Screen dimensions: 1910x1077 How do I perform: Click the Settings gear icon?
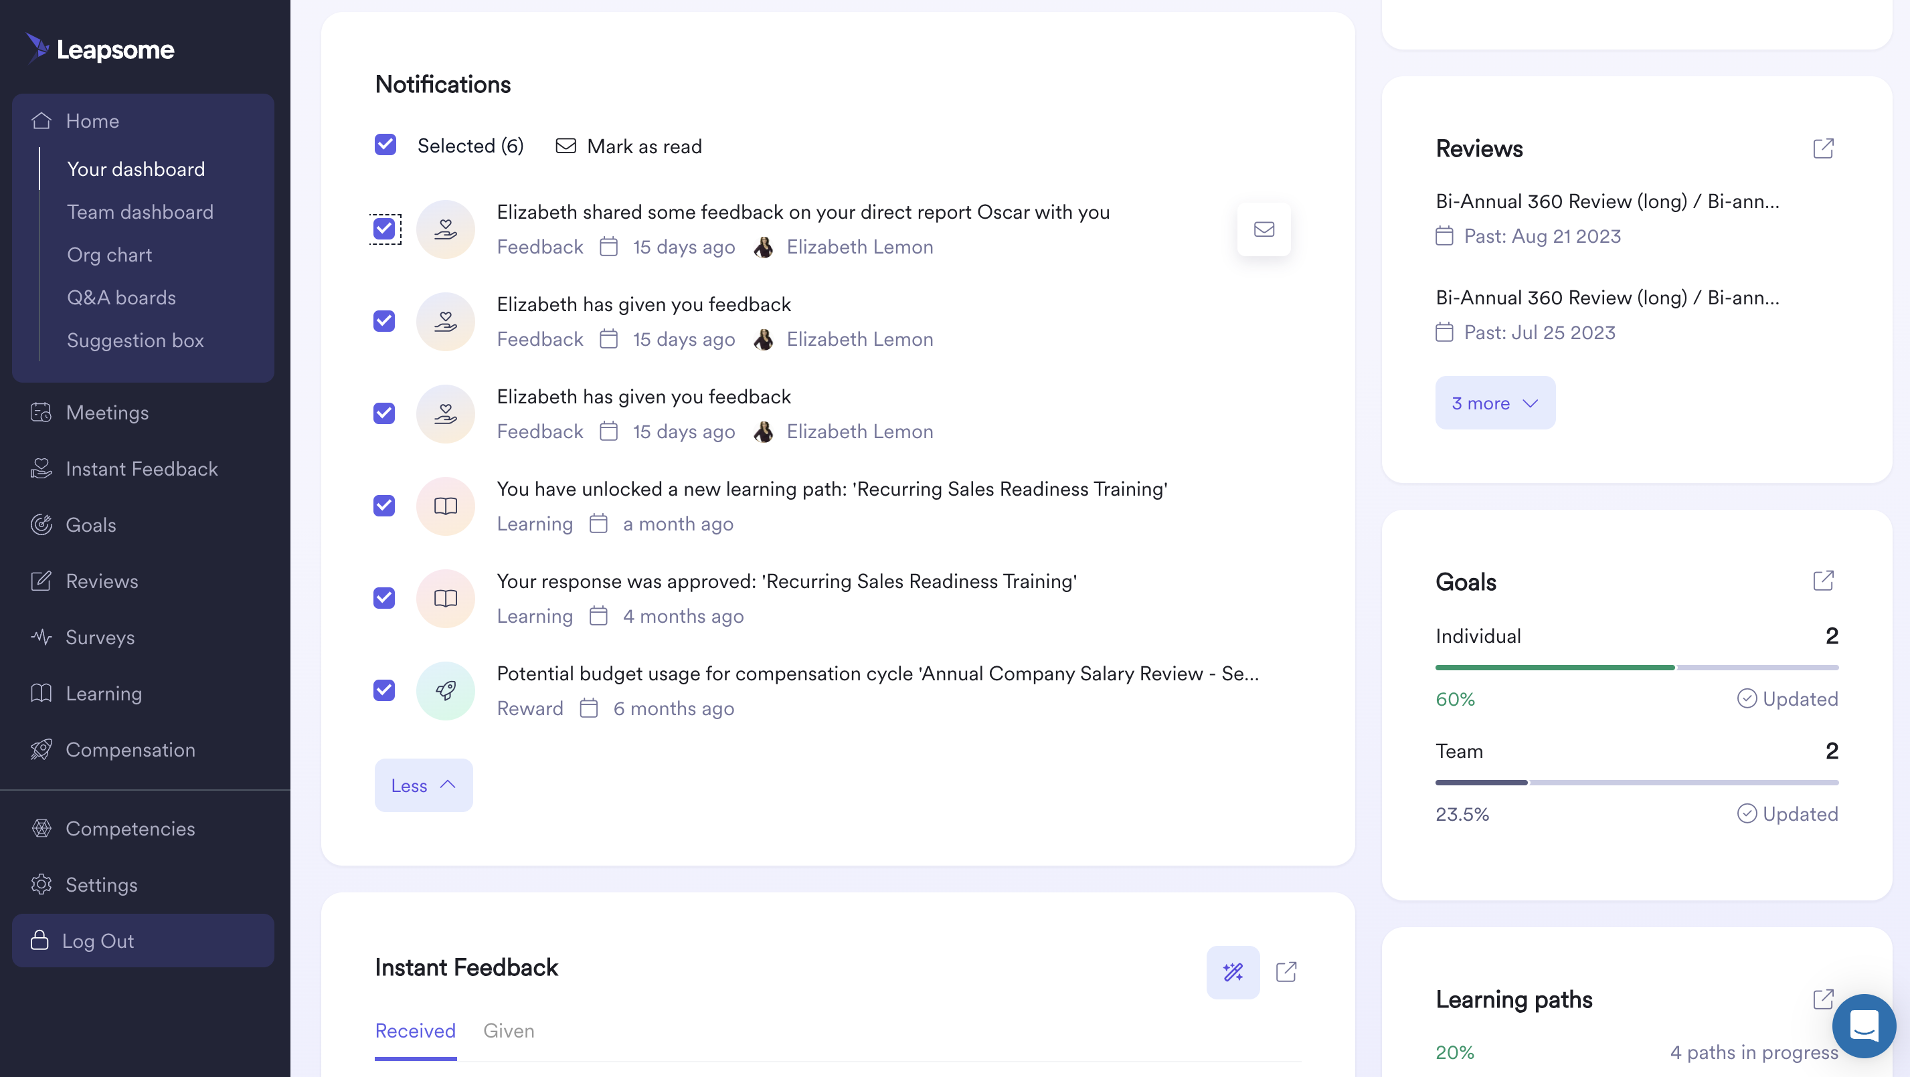click(41, 884)
